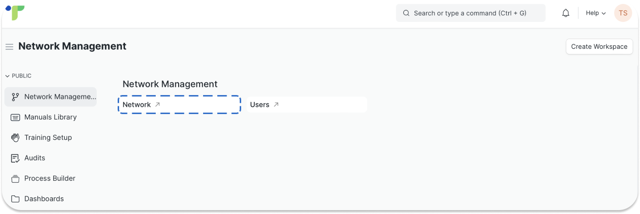Click the Users shortcut arrow icon
640x214 pixels.
tap(276, 104)
